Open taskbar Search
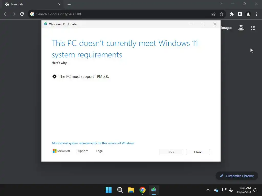This screenshot has width=262, height=196. [120, 190]
